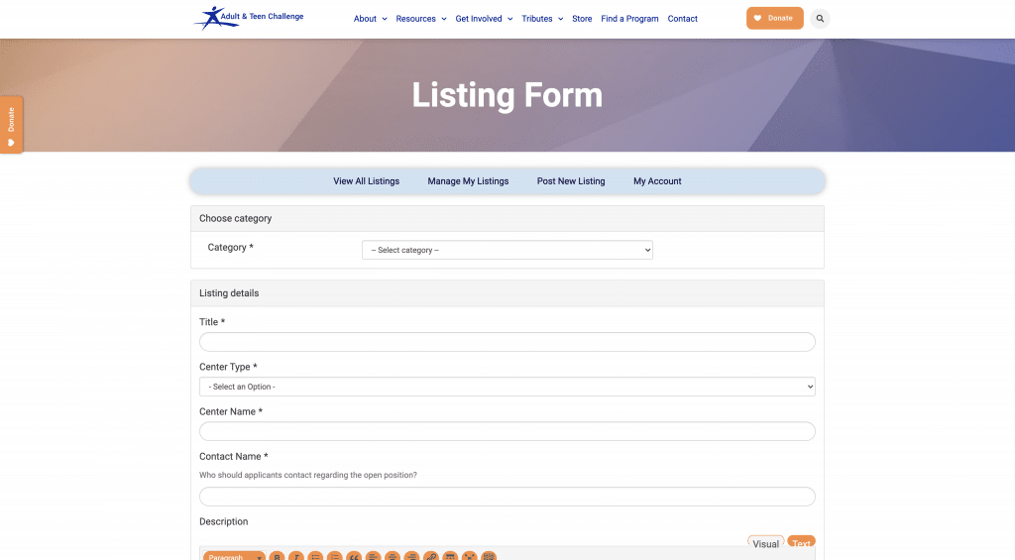Image resolution: width=1015 pixels, height=560 pixels.
Task: Click the orange Donate button in header
Action: pos(774,18)
